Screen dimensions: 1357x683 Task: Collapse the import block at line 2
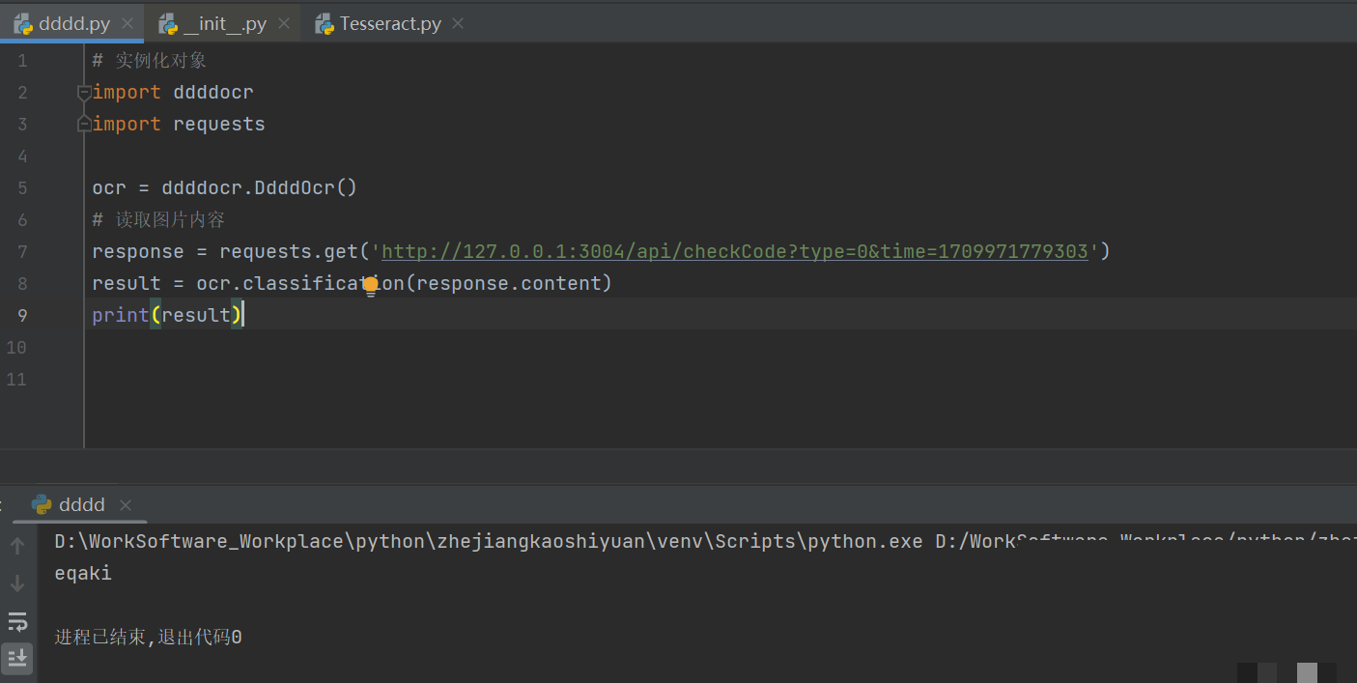(x=84, y=93)
